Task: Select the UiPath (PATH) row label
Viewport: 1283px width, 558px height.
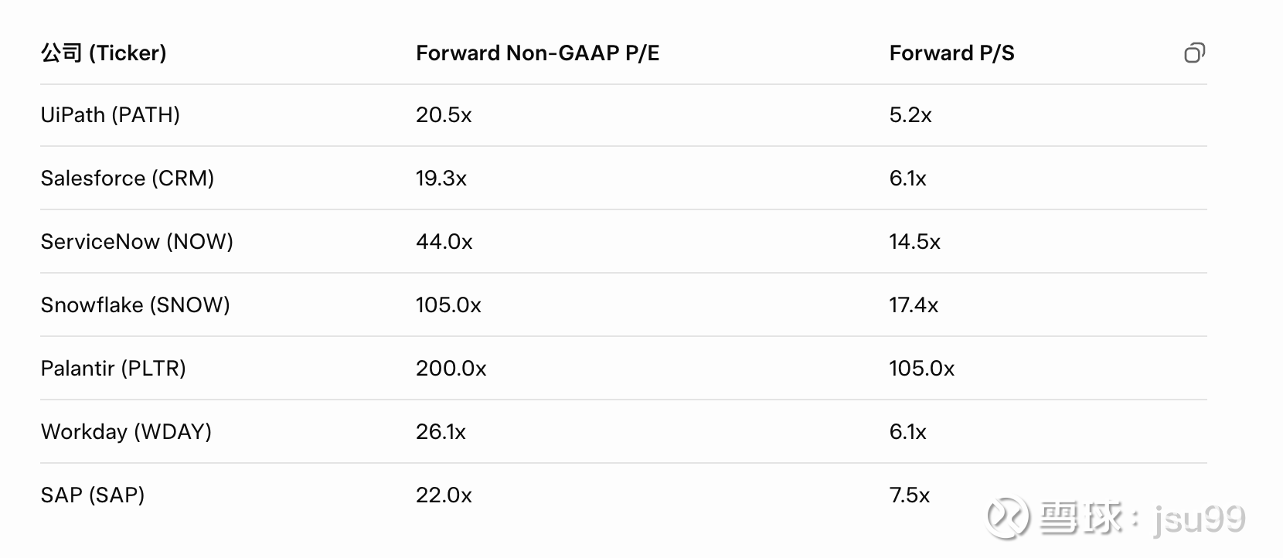Action: pos(110,115)
